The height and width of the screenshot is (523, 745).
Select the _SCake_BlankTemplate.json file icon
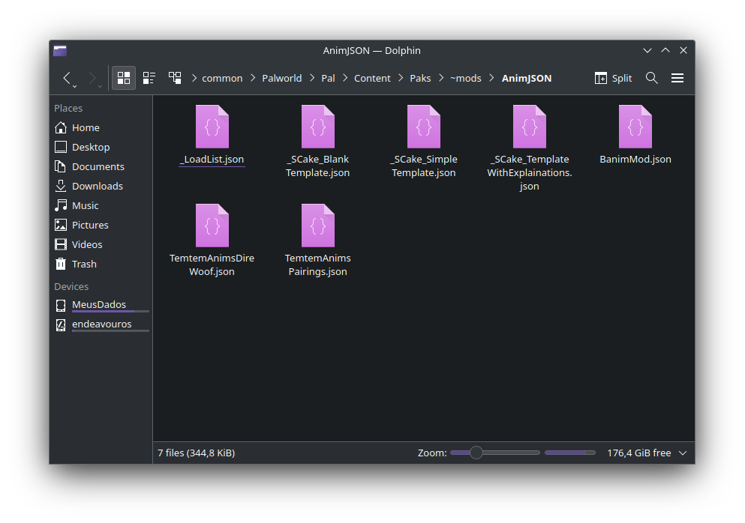pos(318,127)
